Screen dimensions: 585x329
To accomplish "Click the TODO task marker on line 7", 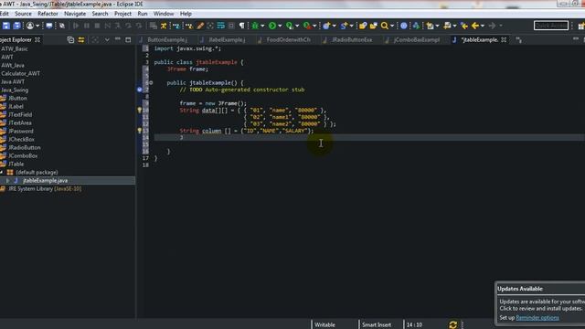I will click(140, 90).
